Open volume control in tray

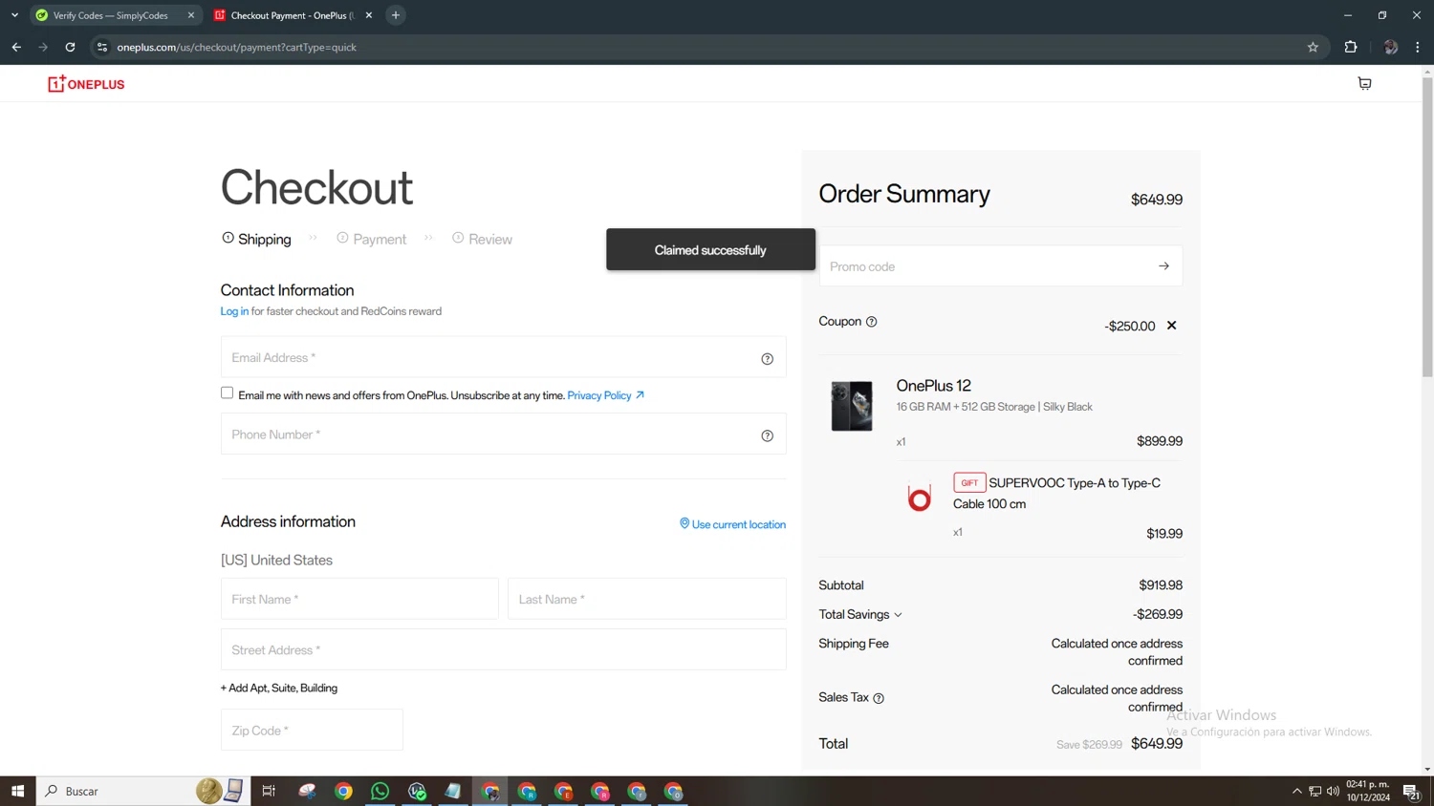(1333, 791)
